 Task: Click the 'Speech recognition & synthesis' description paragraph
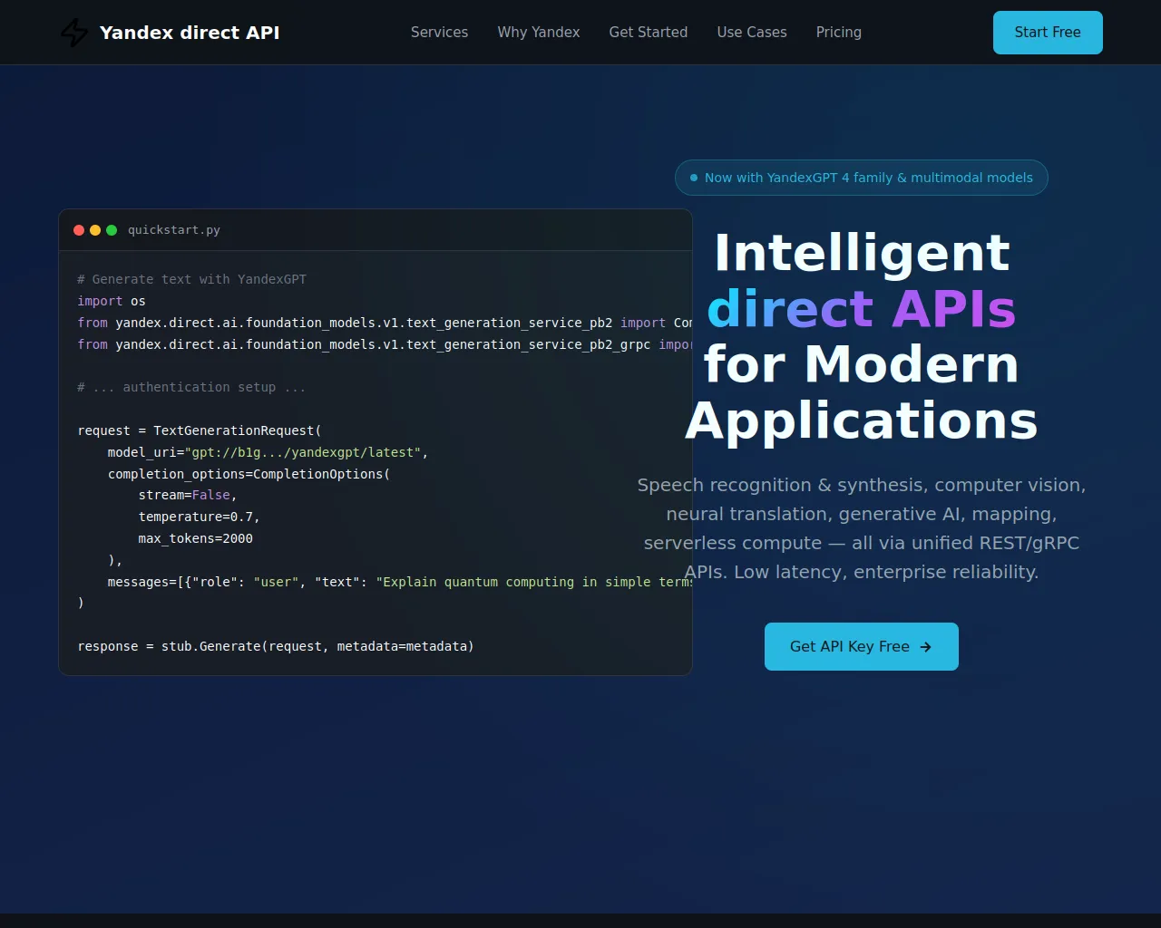coord(862,528)
